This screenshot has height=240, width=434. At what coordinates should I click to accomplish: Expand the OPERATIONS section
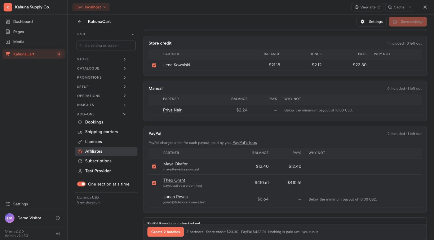click(102, 96)
